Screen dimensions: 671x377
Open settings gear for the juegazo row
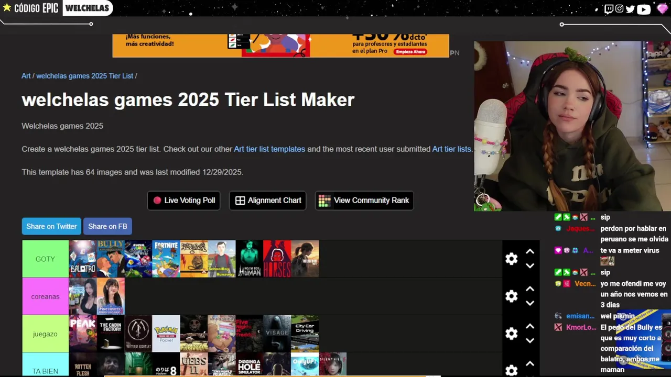(x=511, y=334)
